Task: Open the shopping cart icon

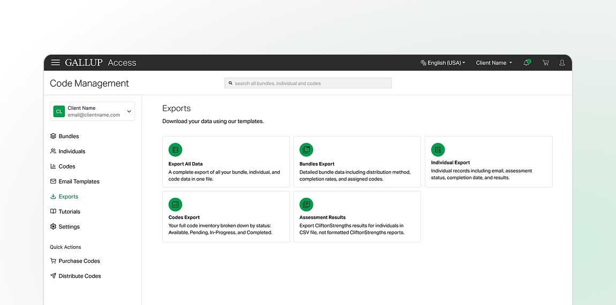Action: pyautogui.click(x=546, y=63)
